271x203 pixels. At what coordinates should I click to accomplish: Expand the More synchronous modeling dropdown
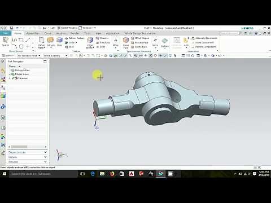point(155,43)
